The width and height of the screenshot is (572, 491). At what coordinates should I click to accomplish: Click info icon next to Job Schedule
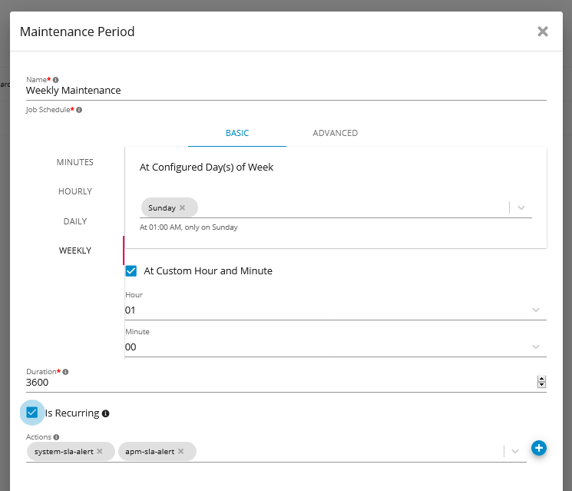coord(79,110)
